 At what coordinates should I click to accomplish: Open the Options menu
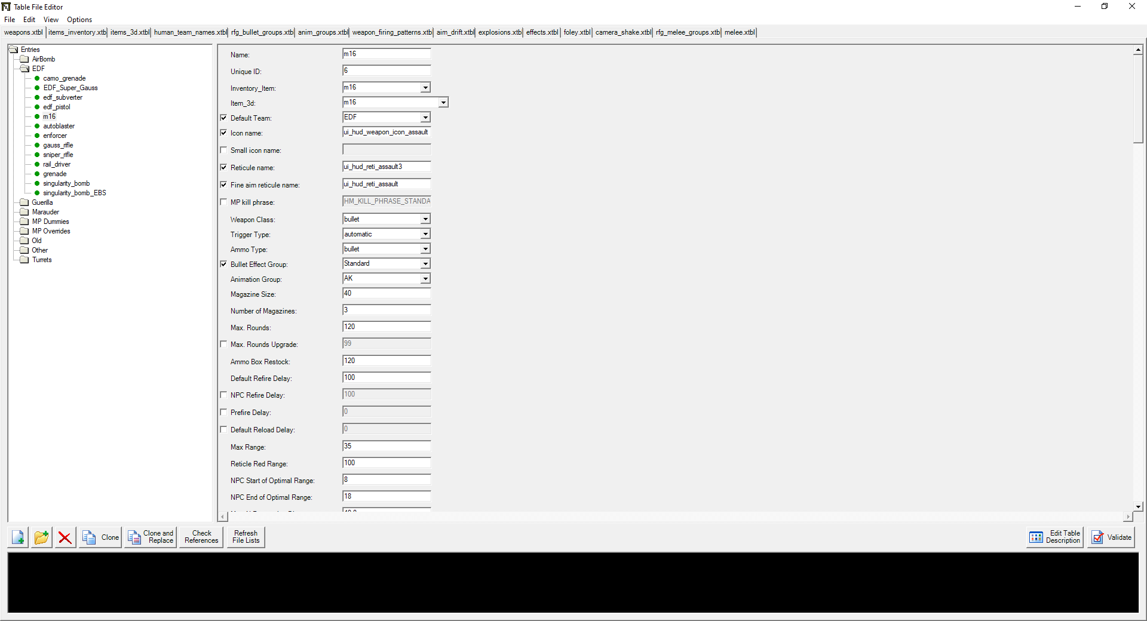pyautogui.click(x=79, y=20)
